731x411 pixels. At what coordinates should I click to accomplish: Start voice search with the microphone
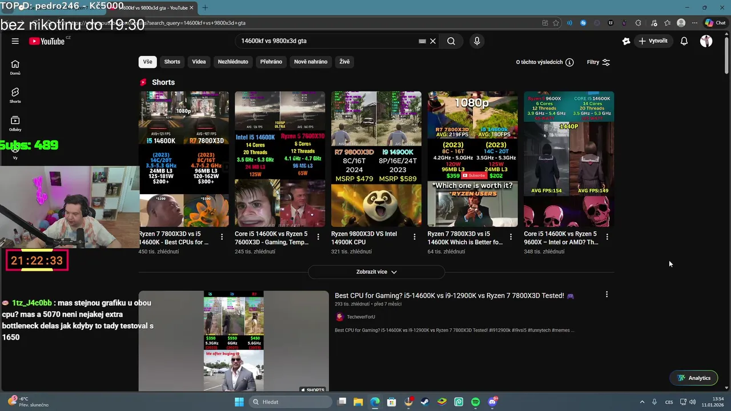point(477,41)
